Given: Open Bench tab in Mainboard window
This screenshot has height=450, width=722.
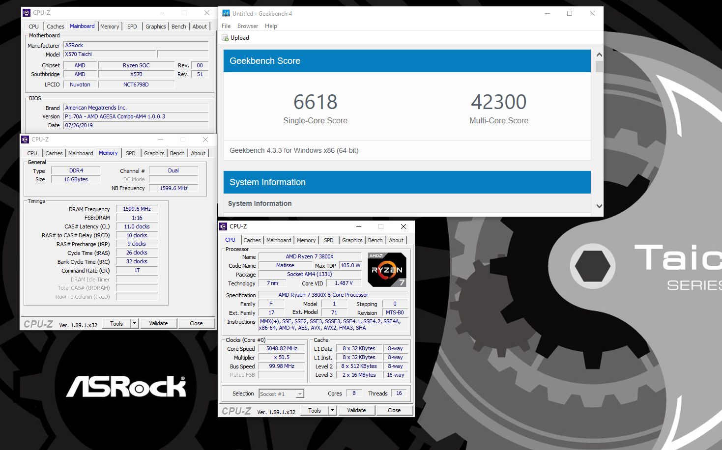Looking at the screenshot, I should [x=179, y=27].
